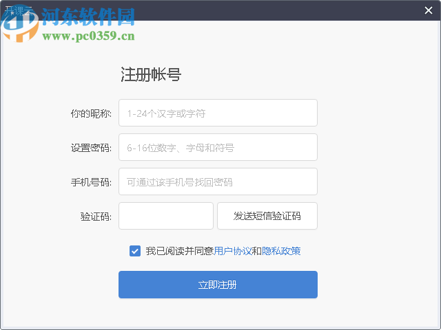
Task: Click the nickname input field
Action: pyautogui.click(x=218, y=113)
